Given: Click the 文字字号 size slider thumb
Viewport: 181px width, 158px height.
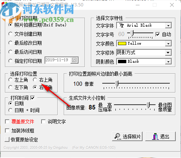Looking at the screenshot, I should [x=132, y=33].
